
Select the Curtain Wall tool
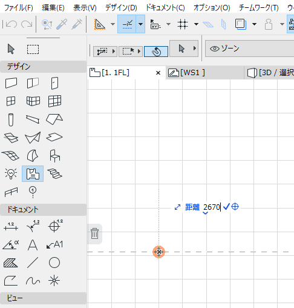(x=54, y=101)
